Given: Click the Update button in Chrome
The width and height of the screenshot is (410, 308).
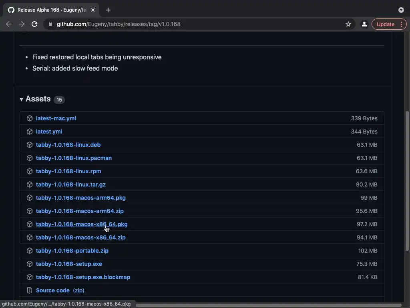Looking at the screenshot, I should pyautogui.click(x=386, y=24).
